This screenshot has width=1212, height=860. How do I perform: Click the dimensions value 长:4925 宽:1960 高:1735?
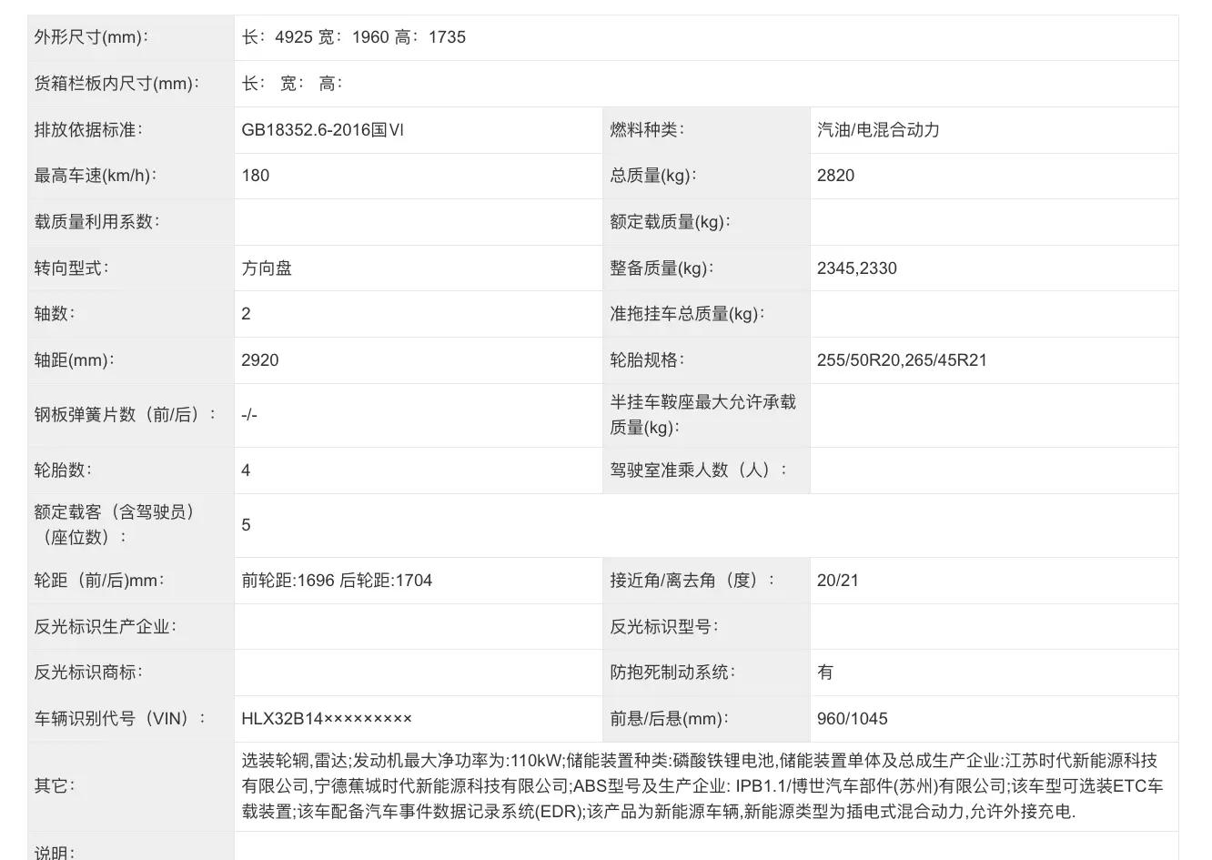[354, 37]
